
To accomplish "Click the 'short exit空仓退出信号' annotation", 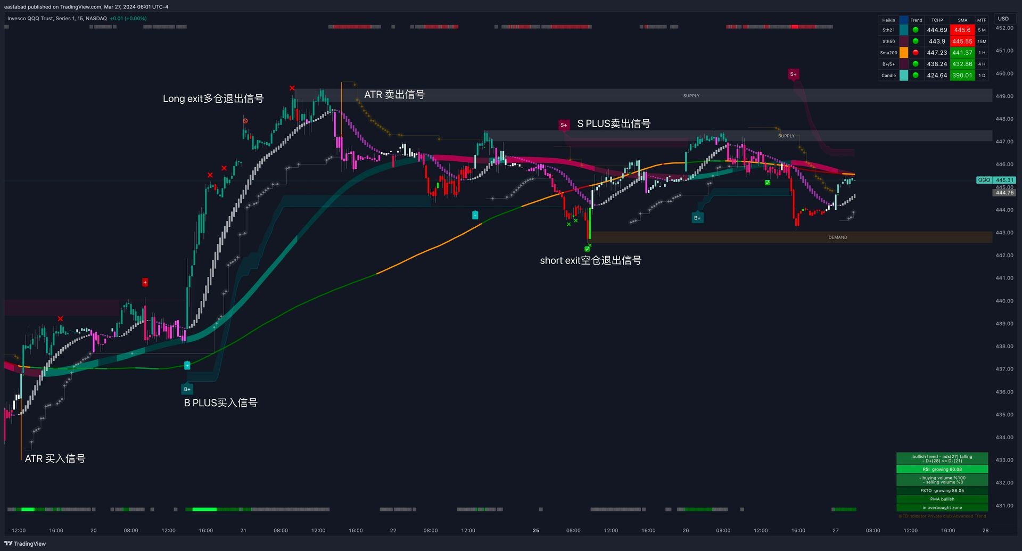I will tap(591, 260).
